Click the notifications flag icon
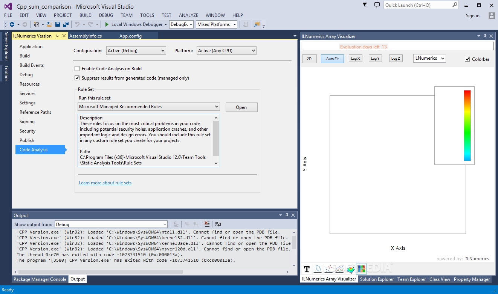Image resolution: width=498 pixels, height=294 pixels. click(365, 5)
